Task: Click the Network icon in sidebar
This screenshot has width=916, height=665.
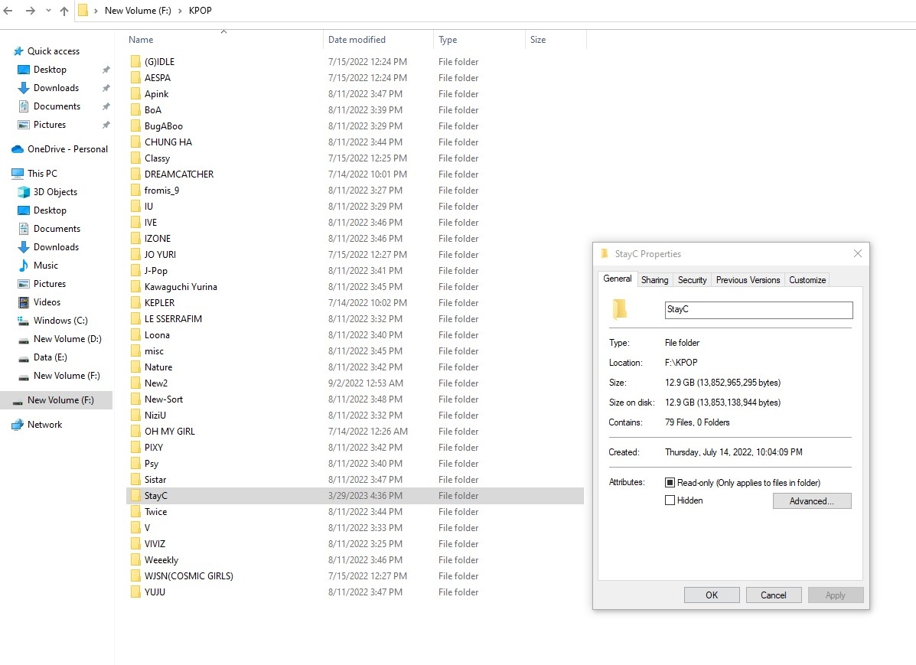Action: (x=18, y=425)
